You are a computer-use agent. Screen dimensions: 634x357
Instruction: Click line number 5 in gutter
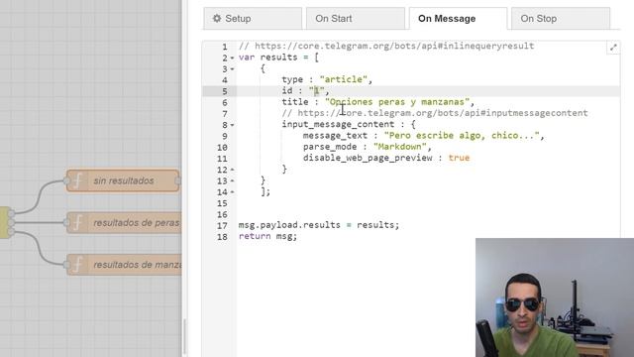pos(225,91)
